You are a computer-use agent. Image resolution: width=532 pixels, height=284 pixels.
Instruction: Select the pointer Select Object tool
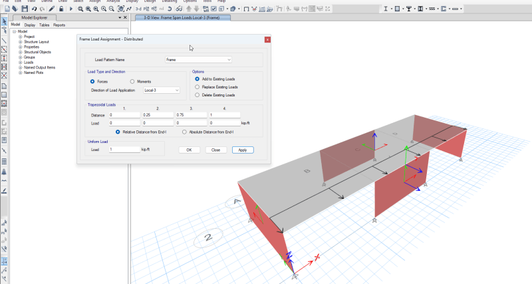4,21
